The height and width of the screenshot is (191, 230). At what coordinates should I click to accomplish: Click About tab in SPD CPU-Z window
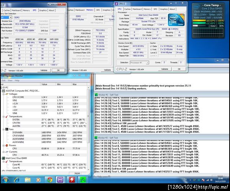(51, 10)
